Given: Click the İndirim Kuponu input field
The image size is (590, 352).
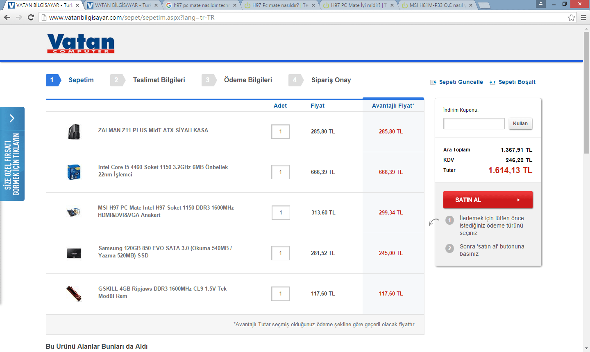Looking at the screenshot, I should coord(474,124).
